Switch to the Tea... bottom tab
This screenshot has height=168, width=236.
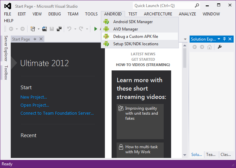coord(211,155)
